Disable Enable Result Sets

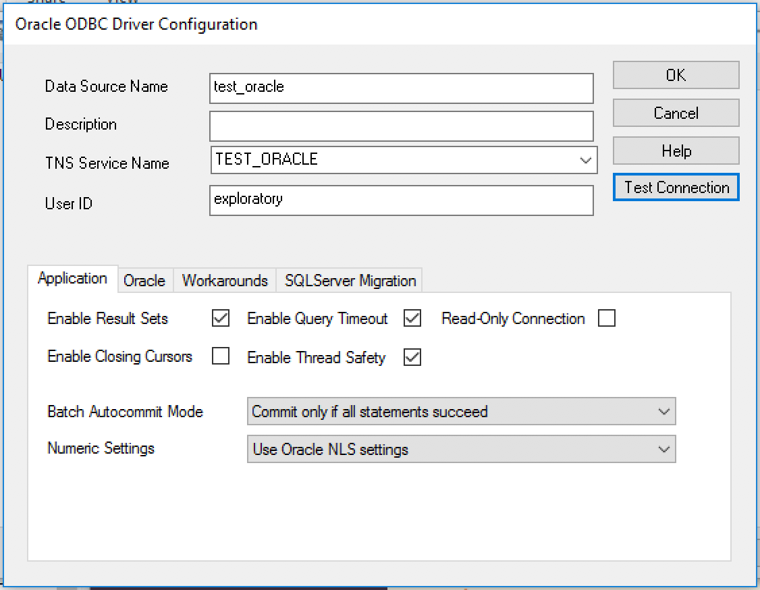point(220,318)
